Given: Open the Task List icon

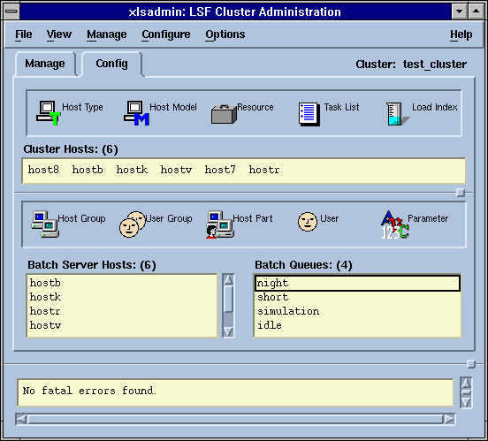Looking at the screenshot, I should [x=309, y=114].
